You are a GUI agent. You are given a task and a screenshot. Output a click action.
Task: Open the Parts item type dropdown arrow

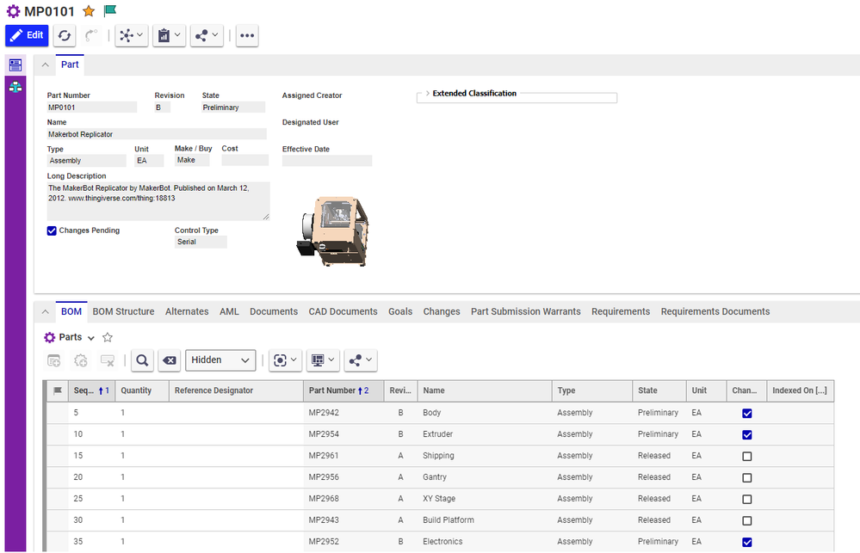click(x=91, y=338)
